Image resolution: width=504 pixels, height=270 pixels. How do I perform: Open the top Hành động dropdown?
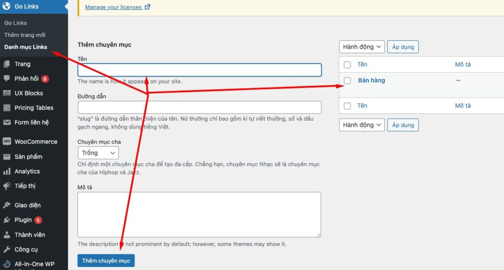coord(362,47)
